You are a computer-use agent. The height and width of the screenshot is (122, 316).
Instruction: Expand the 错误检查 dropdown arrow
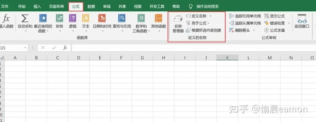[x=289, y=23]
